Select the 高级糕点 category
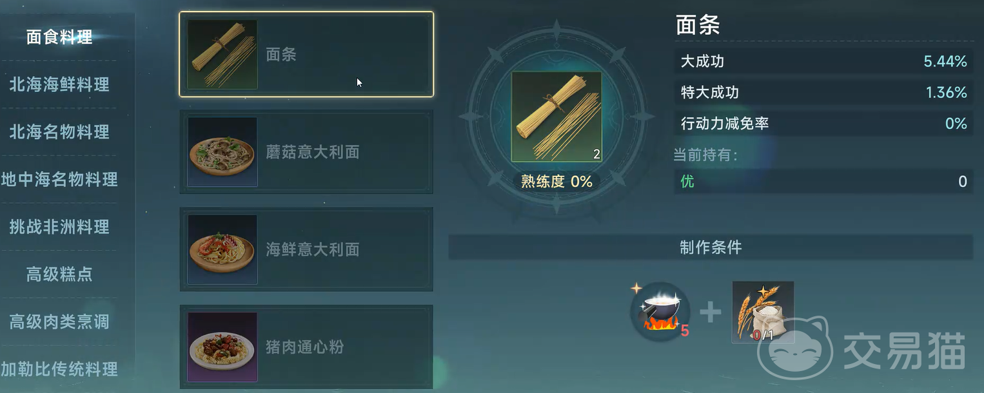Screen dimensions: 984x393 59,274
